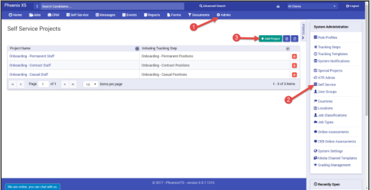Click the Phoenix X5 logo
The height and width of the screenshot is (190, 371).
[x=15, y=5]
